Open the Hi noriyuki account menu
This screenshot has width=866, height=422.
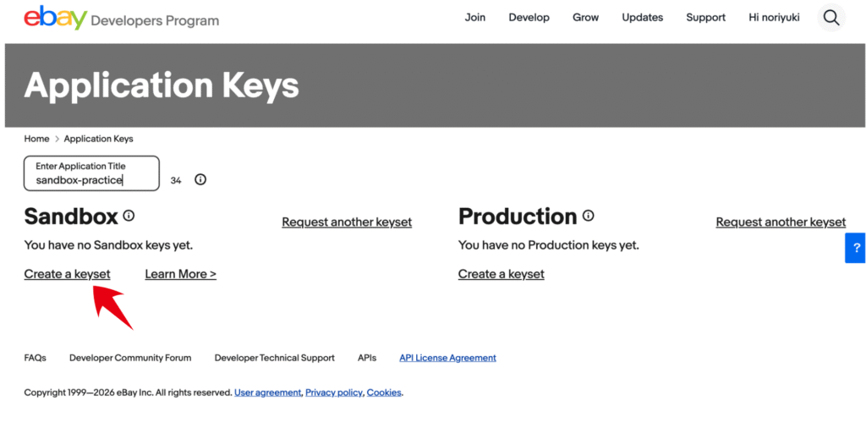[774, 18]
